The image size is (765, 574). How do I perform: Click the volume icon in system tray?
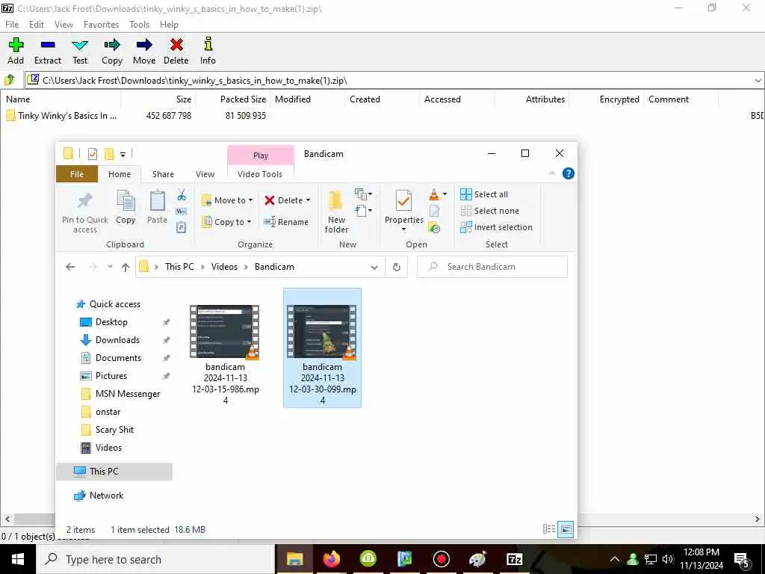tap(668, 559)
